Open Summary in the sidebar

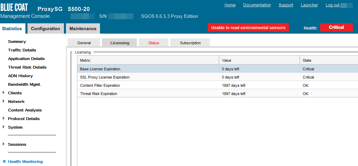[17, 41]
